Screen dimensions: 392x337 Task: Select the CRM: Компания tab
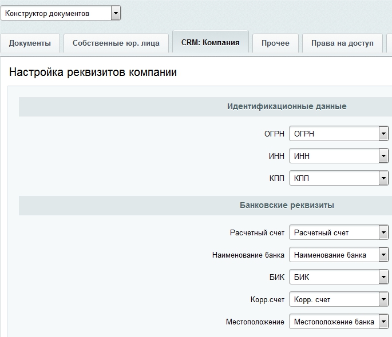click(210, 43)
